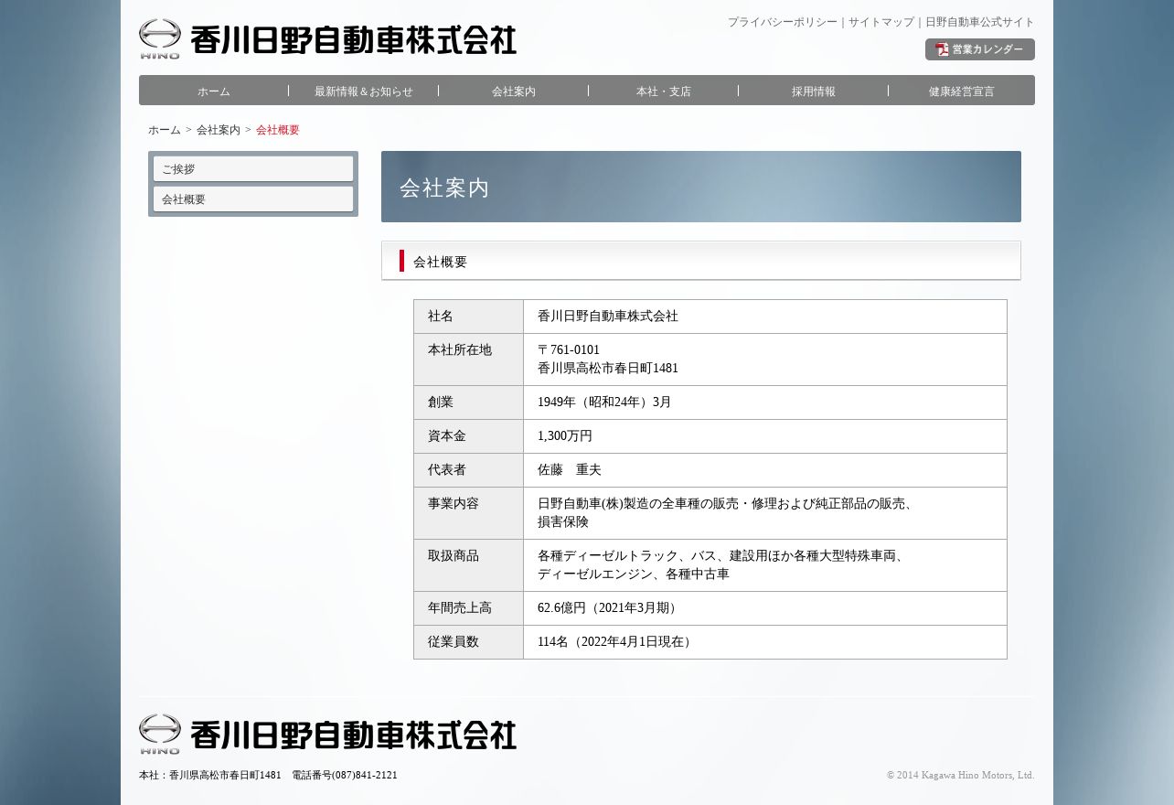Click the 従業員数 table label
The height and width of the screenshot is (805, 1174).
tap(454, 642)
